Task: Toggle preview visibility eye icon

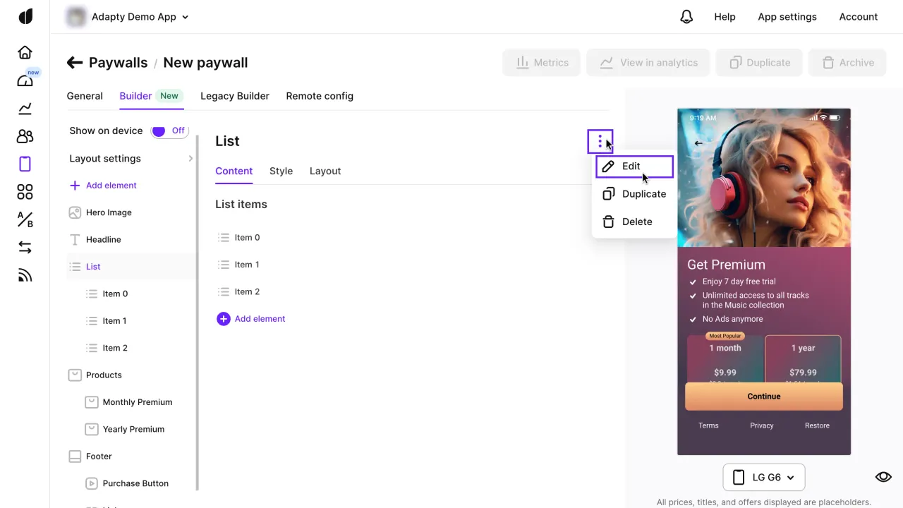Action: pyautogui.click(x=883, y=477)
